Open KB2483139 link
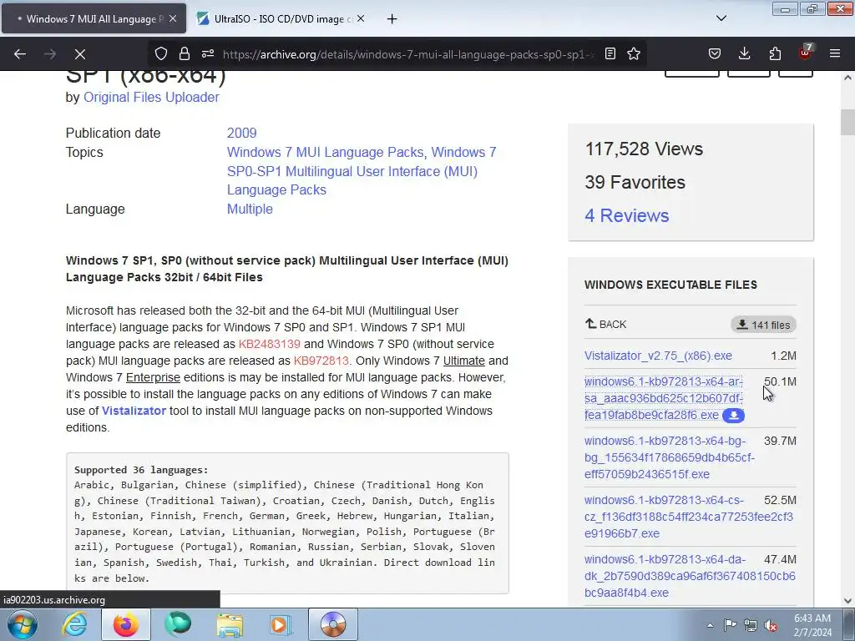 pyautogui.click(x=270, y=344)
